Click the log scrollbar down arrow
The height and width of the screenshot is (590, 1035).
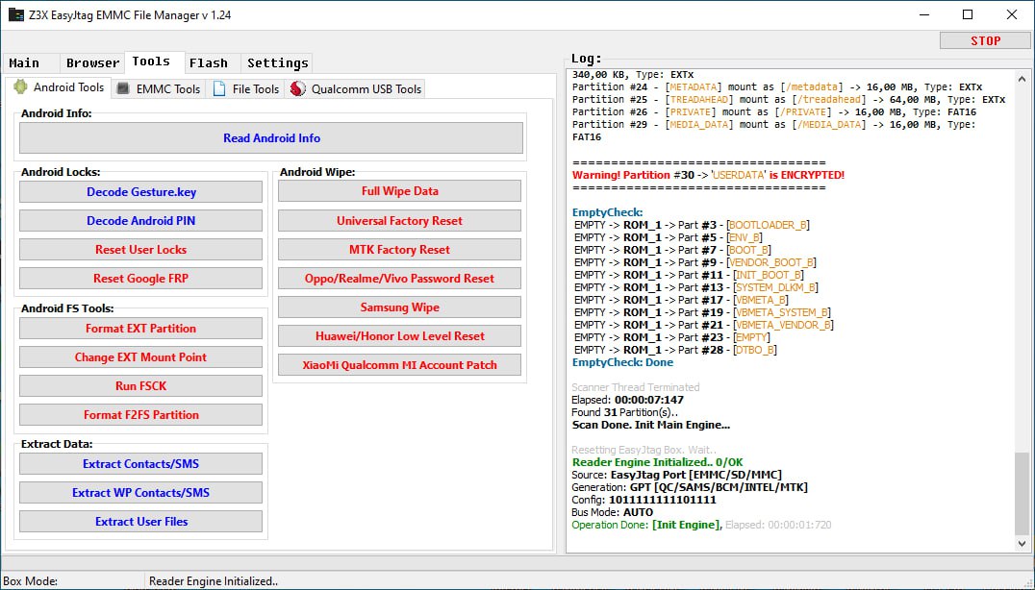coord(1022,544)
